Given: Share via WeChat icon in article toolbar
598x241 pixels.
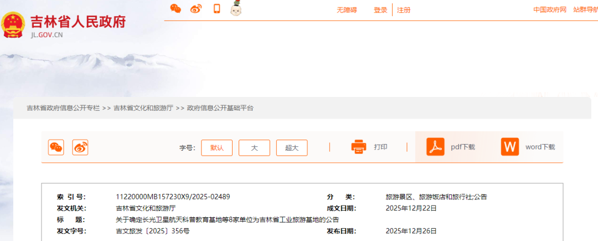Looking at the screenshot, I should coord(56,147).
